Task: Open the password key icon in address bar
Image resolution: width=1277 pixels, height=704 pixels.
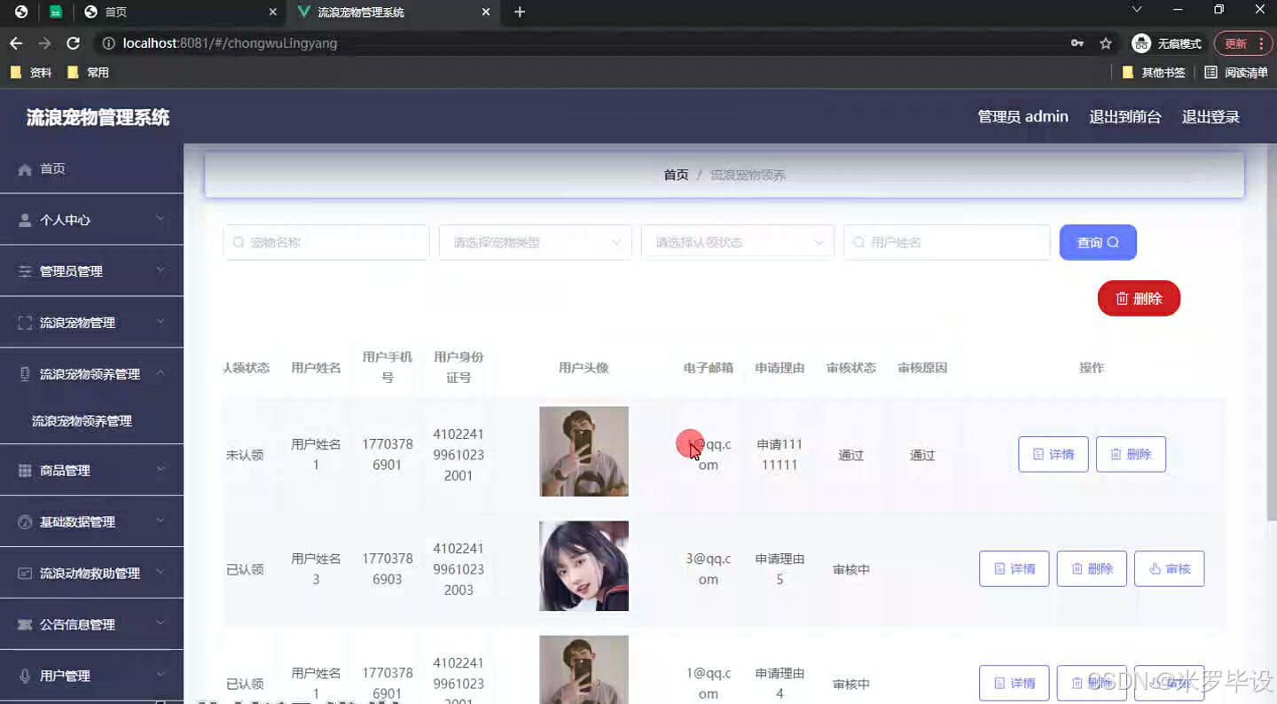Action: [1077, 43]
